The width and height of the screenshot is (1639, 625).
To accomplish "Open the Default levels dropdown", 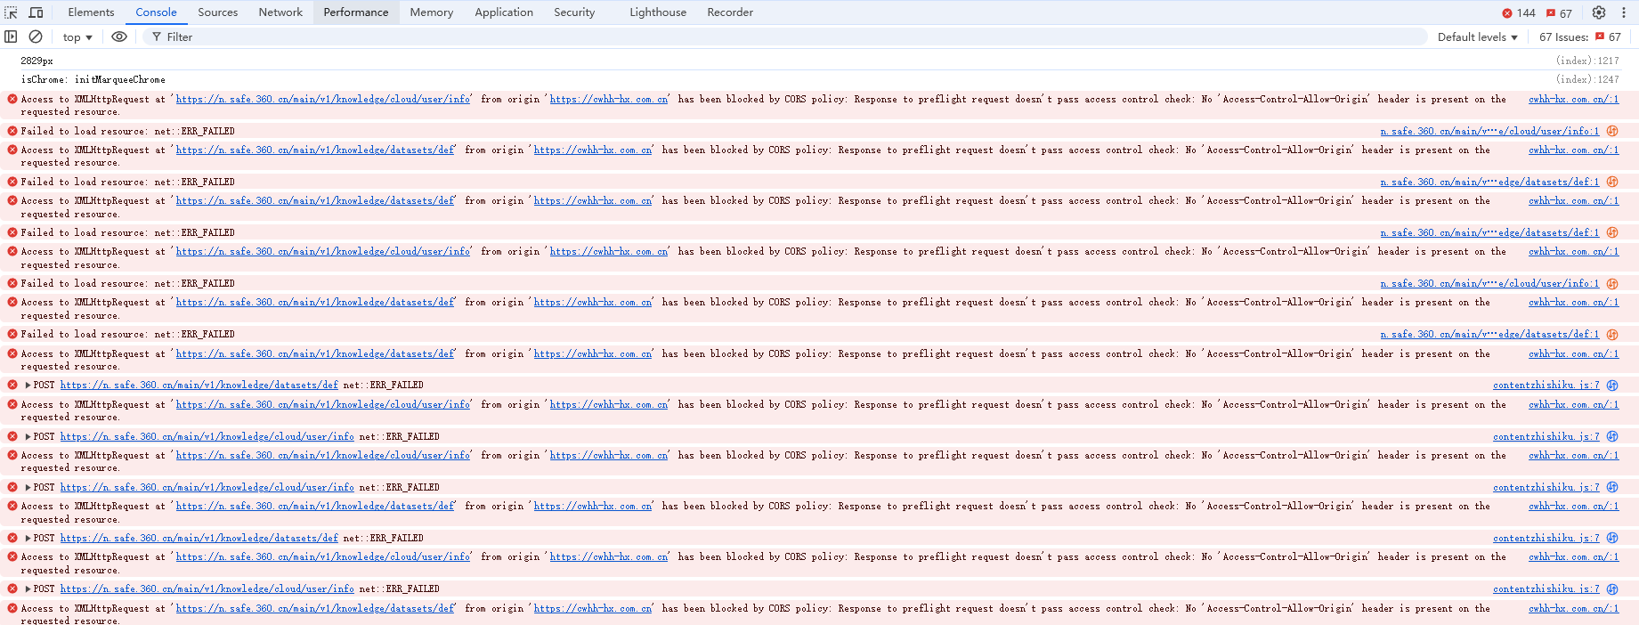I will (1477, 37).
